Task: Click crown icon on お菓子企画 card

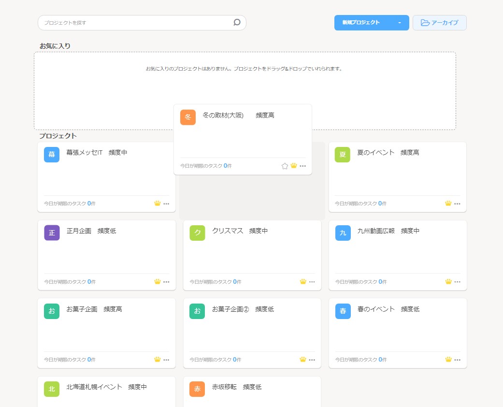Action: tap(157, 359)
